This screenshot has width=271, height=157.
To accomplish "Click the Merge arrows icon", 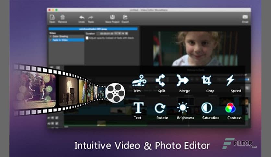I will coord(183,80).
